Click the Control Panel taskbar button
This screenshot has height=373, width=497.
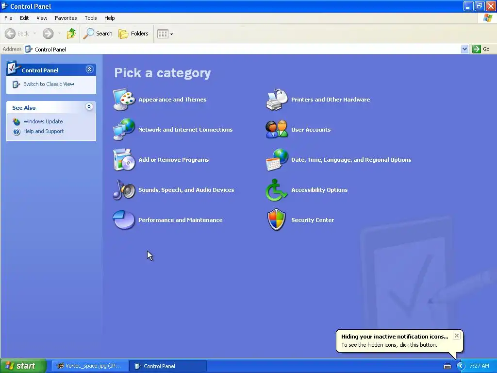(168, 366)
